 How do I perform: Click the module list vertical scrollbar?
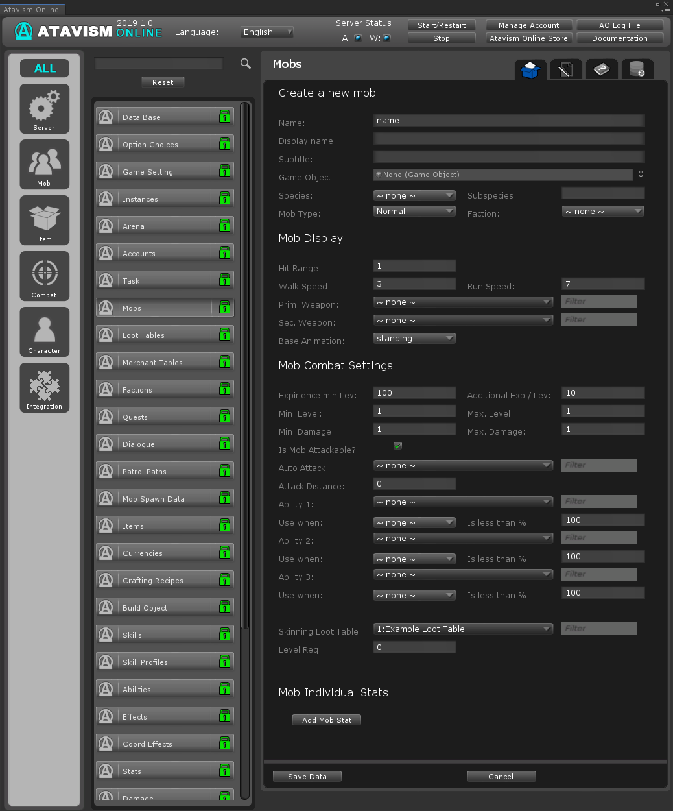point(244,363)
